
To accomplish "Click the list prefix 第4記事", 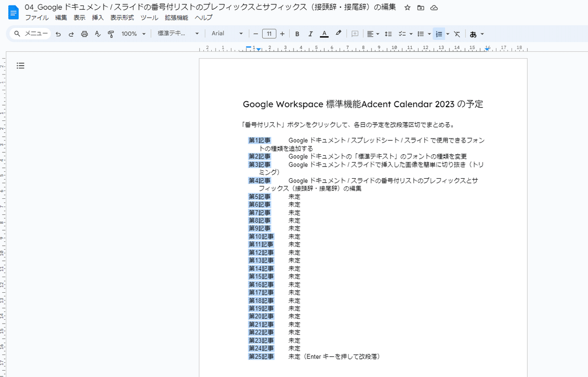I will (x=259, y=181).
